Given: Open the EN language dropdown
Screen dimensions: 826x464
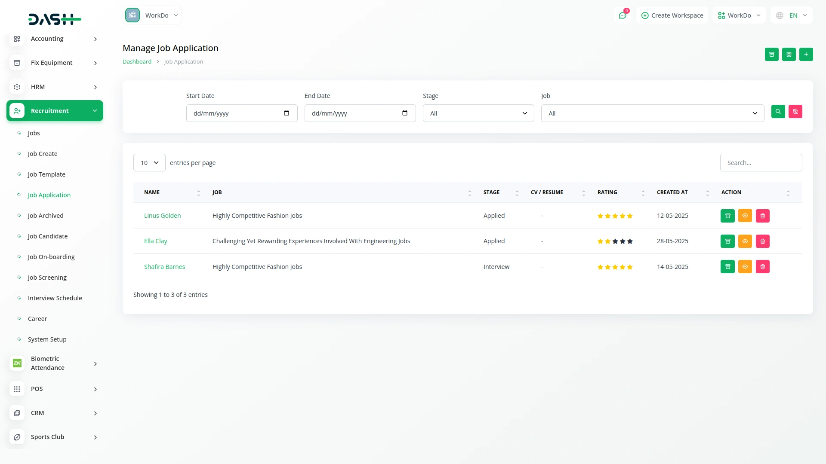Looking at the screenshot, I should 792,15.
